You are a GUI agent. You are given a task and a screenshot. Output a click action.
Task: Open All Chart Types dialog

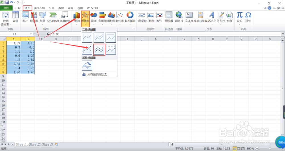pos(99,74)
